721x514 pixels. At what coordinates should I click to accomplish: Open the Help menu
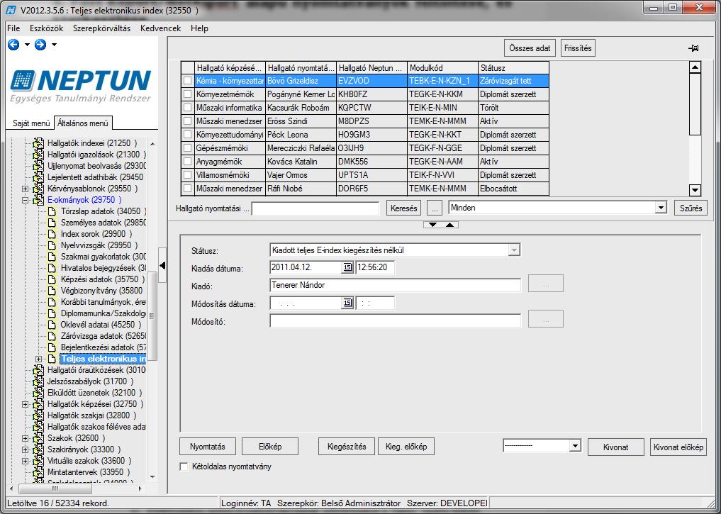[x=199, y=28]
